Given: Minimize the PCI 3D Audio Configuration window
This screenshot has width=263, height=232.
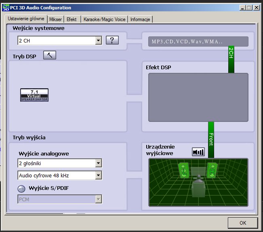Looking at the screenshot, I should pos(242,8).
